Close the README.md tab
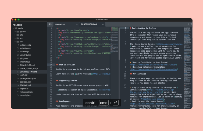The width and height of the screenshot is (203, 131). tap(77, 24)
